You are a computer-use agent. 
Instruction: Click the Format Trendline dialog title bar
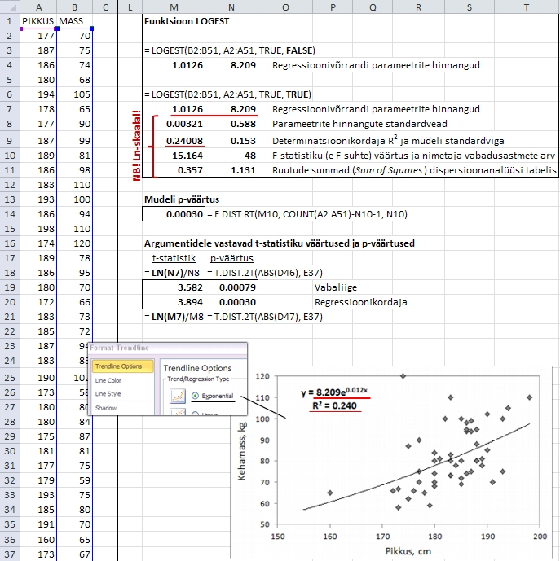tap(167, 348)
